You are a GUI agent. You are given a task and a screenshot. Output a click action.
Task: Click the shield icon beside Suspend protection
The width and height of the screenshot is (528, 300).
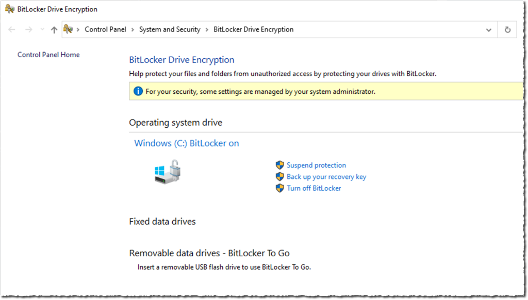pyautogui.click(x=279, y=165)
